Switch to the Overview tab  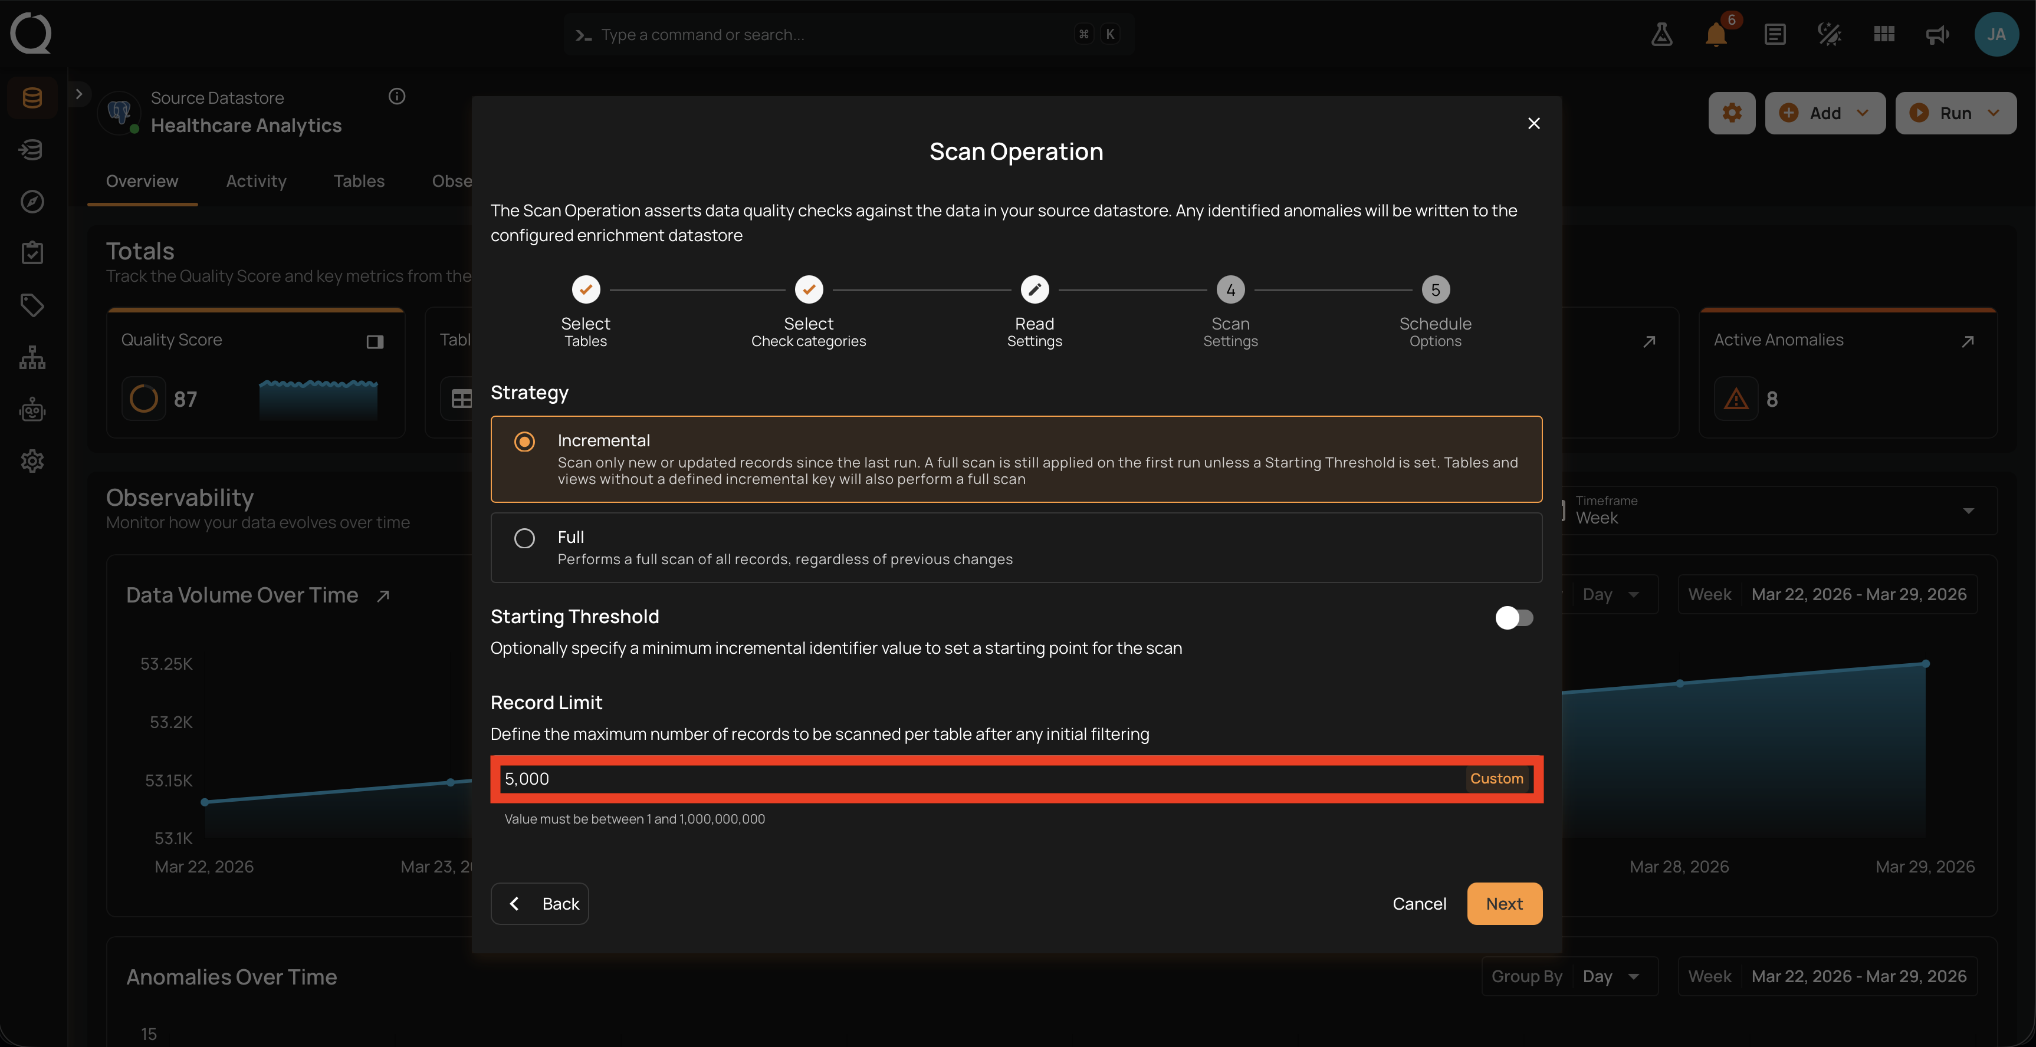tap(142, 181)
